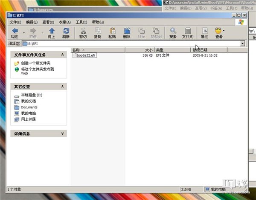
Task: Click the 316 KB size cell
Action: coord(148,55)
